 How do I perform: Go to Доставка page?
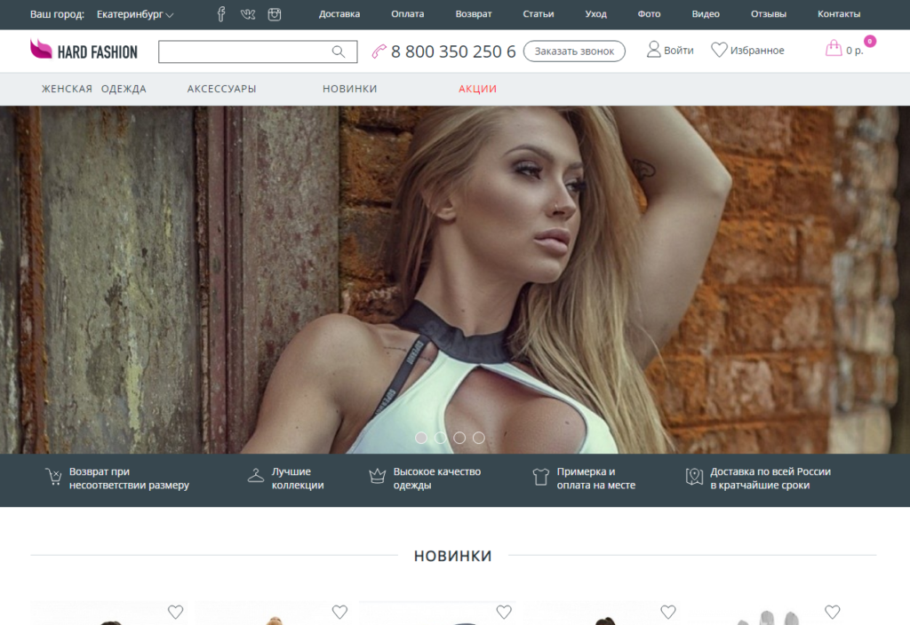pos(339,14)
